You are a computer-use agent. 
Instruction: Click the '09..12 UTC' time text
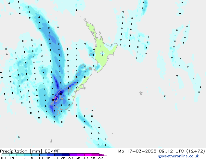(x=171, y=151)
